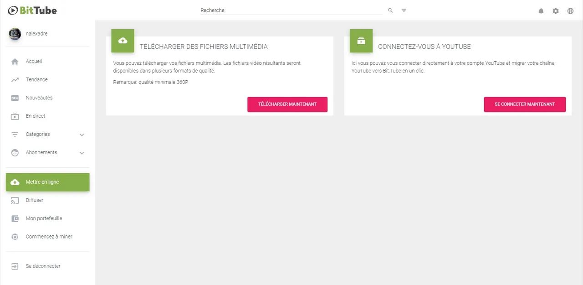Expand the Abonnements chevron

point(82,153)
